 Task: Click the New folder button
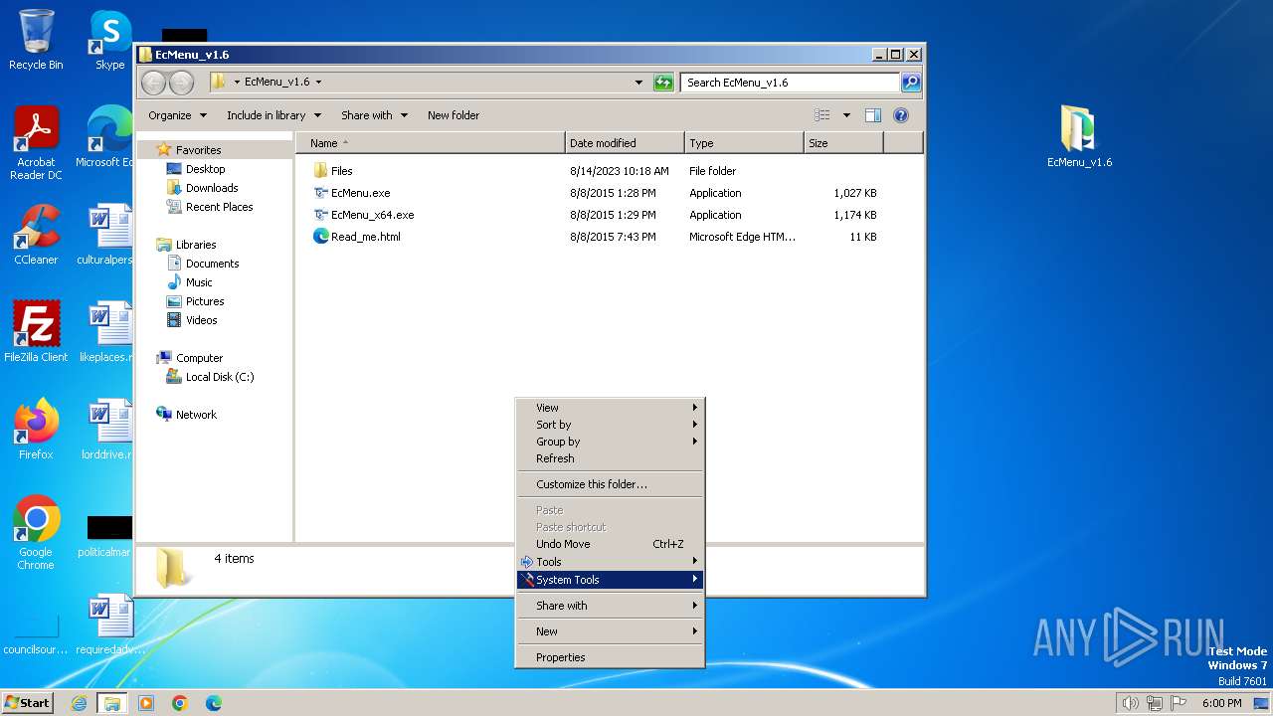(454, 115)
